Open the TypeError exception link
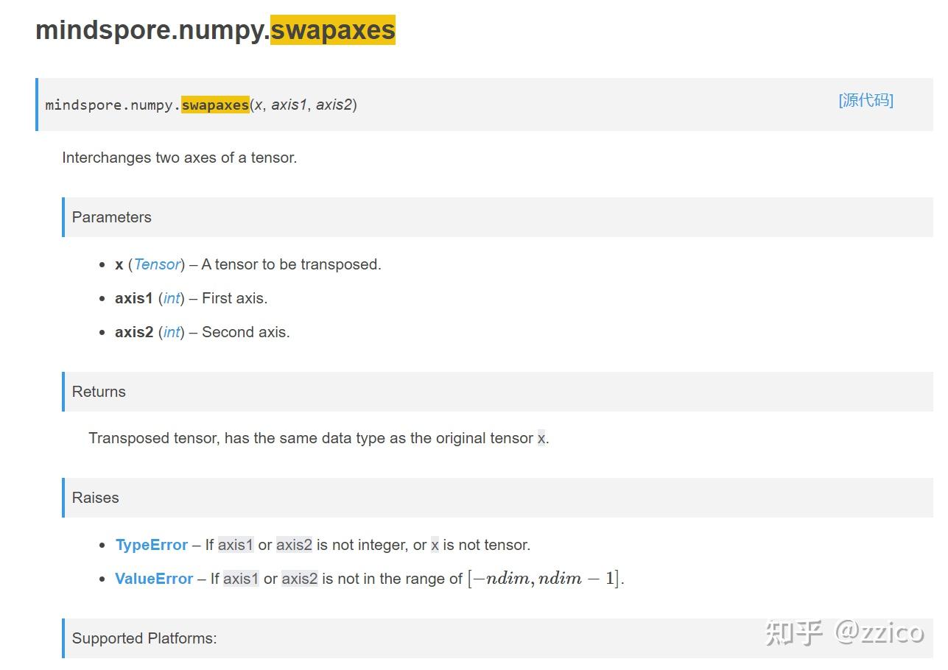This screenshot has width=948, height=670. [152, 545]
